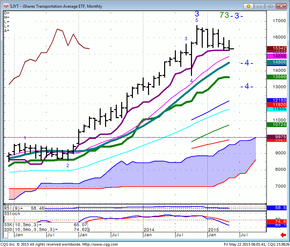Click the 13000 price axis label
The width and height of the screenshot is (290, 247).
pyautogui.click(x=279, y=87)
